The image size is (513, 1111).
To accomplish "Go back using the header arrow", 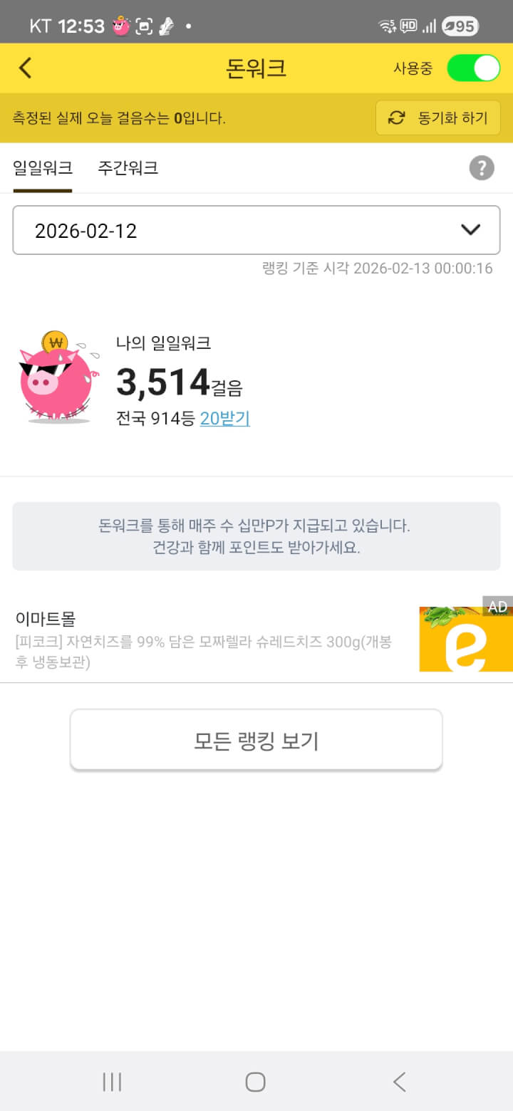I will [26, 68].
